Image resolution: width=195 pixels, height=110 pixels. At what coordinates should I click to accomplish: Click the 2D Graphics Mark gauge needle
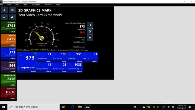click(39, 35)
